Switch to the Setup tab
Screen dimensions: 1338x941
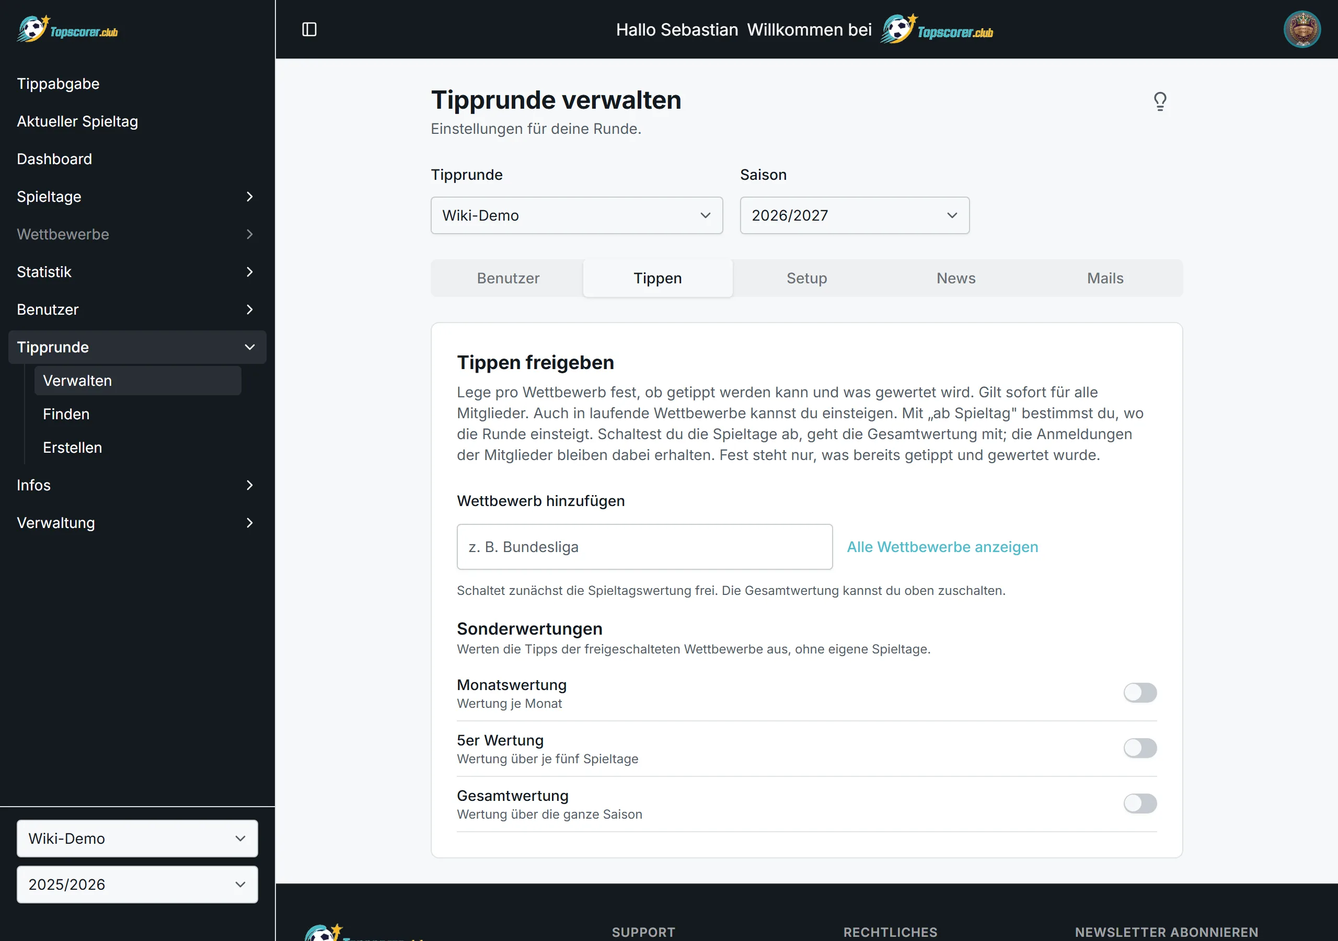(806, 278)
